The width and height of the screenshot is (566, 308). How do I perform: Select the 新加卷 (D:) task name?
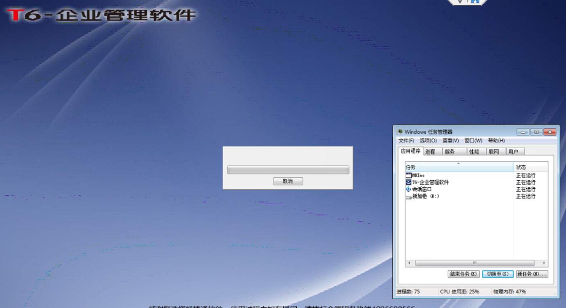(425, 196)
